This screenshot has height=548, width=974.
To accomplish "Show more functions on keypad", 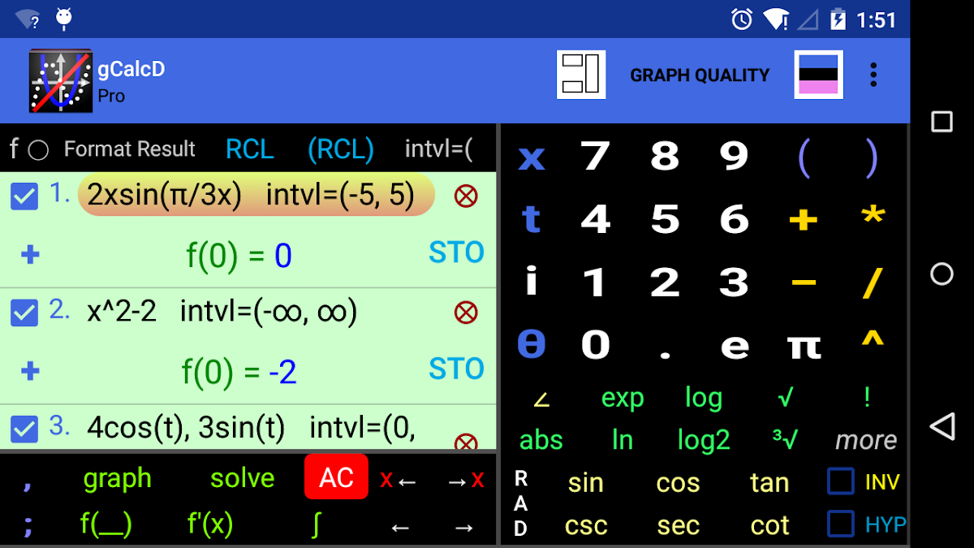I will pos(866,440).
